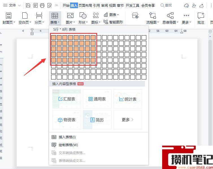Click the right indent marker on ruler
Viewport: 213px width, 169px height.
coord(182,32)
